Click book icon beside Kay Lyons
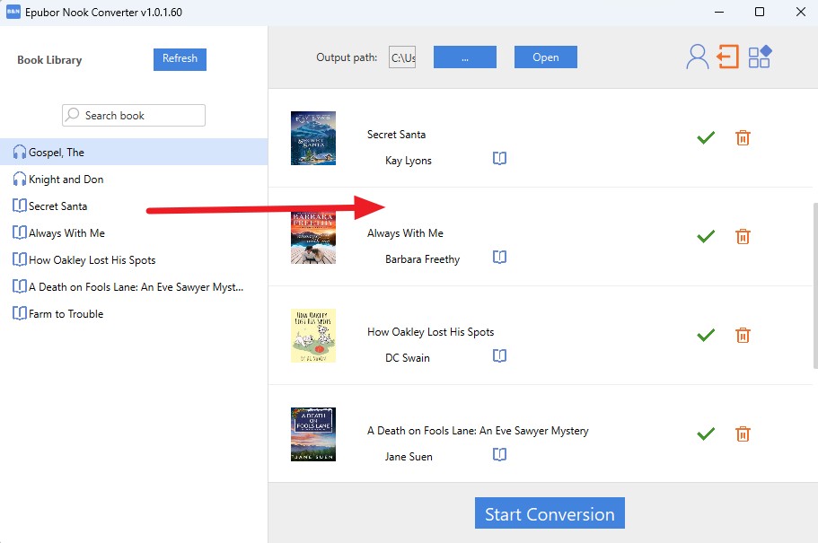 coord(500,158)
